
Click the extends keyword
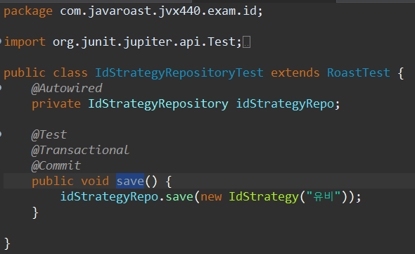pyautogui.click(x=295, y=72)
